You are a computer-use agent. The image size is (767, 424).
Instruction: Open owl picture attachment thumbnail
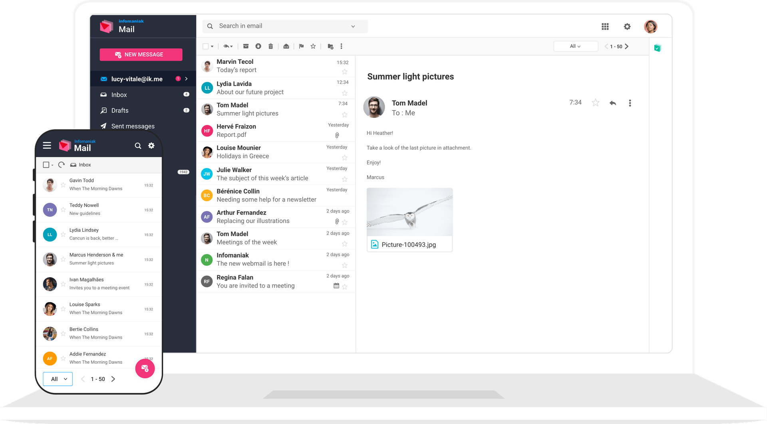pos(409,212)
